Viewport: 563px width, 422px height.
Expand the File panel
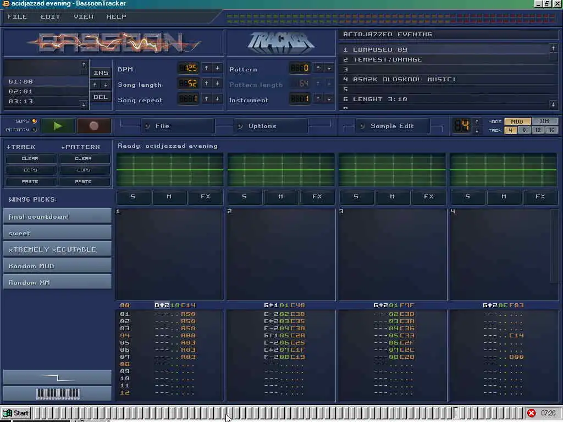coord(178,126)
